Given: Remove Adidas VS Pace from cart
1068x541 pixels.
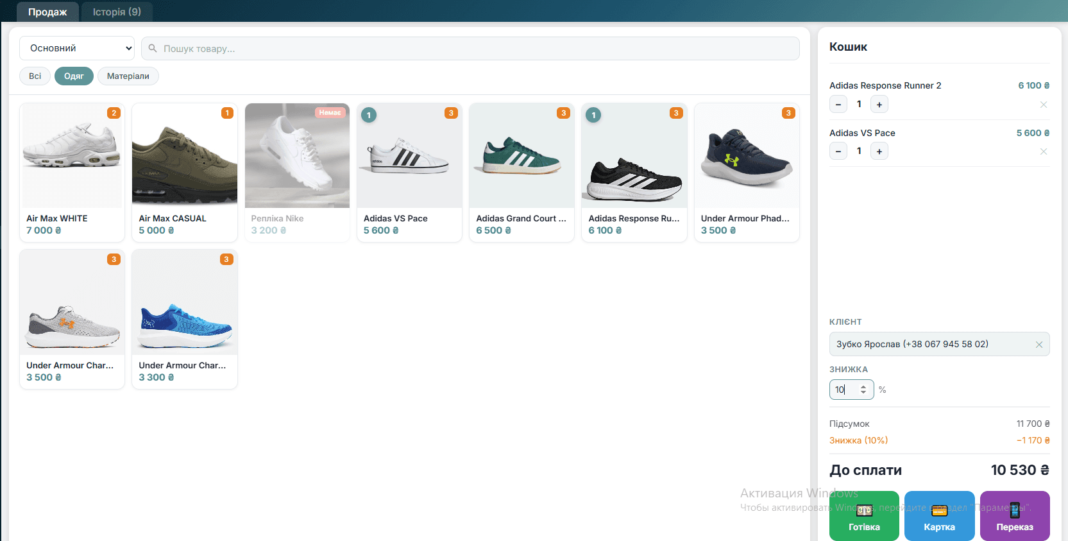Looking at the screenshot, I should [x=1044, y=151].
